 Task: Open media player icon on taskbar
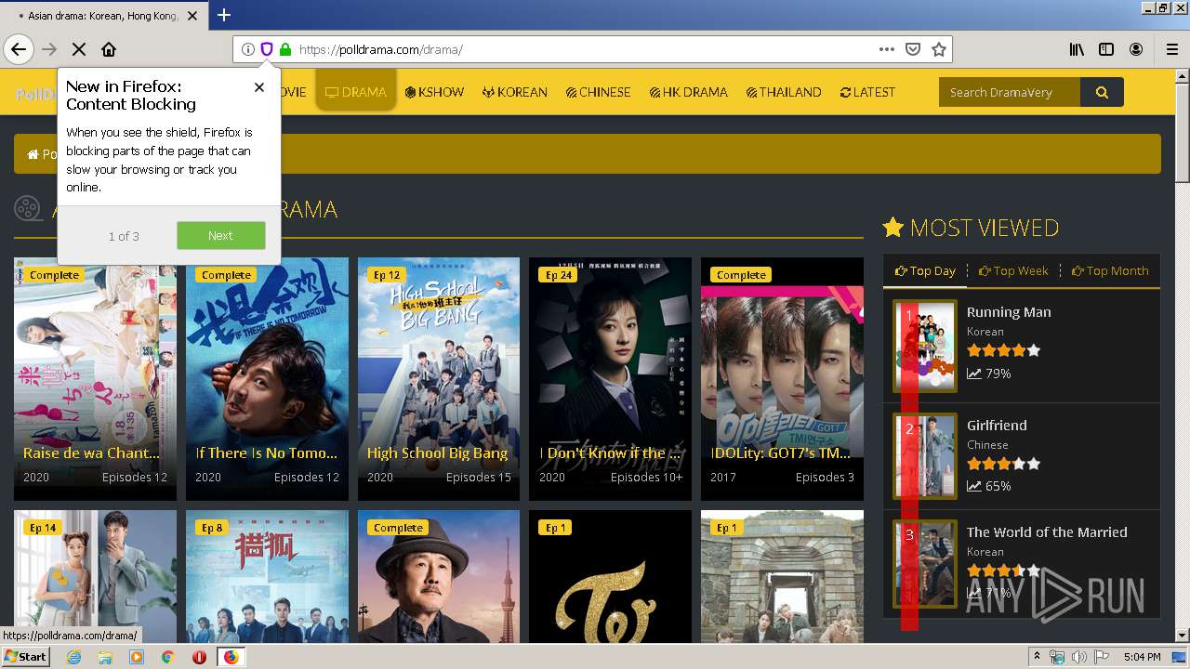coord(137,657)
